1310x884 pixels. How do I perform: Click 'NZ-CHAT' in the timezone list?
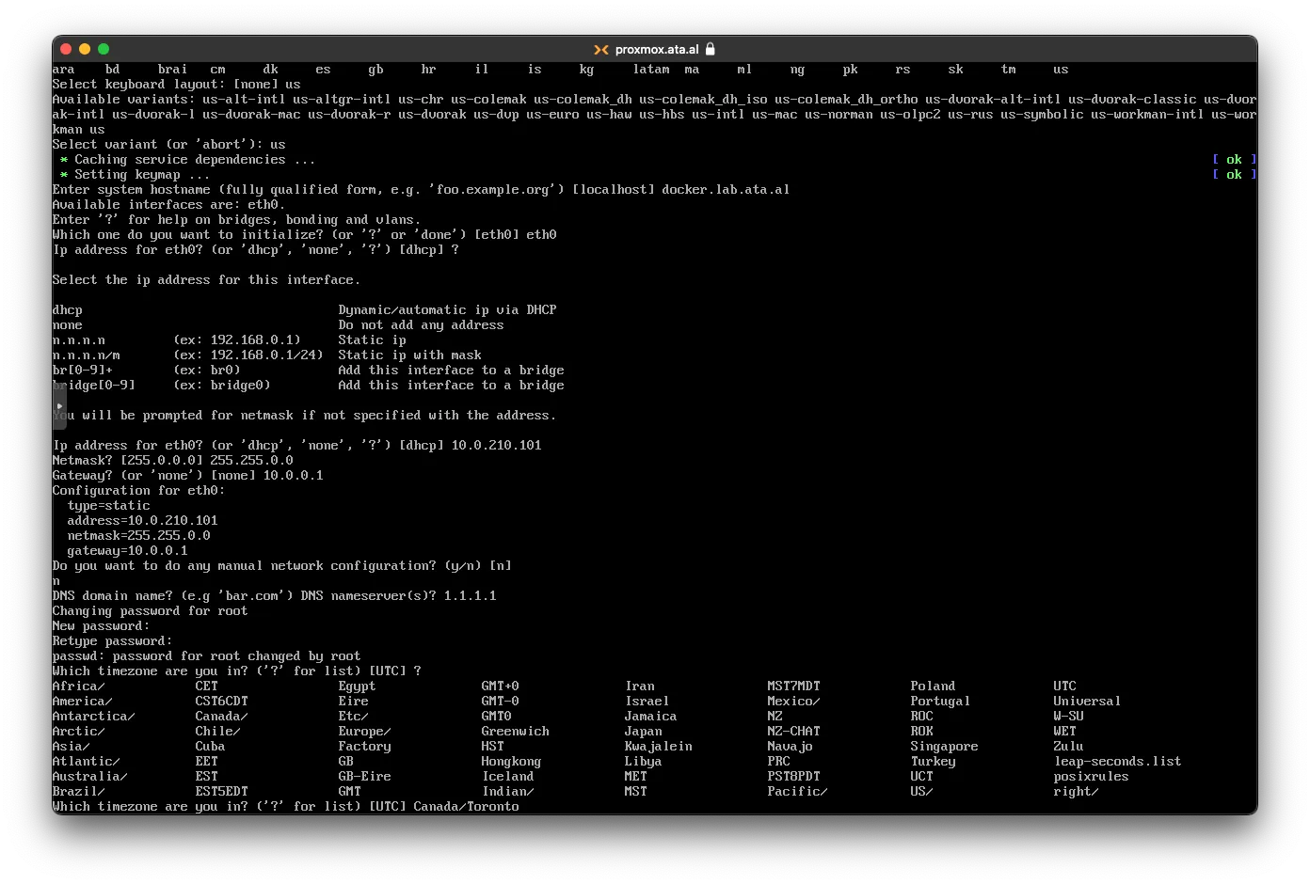pos(794,732)
